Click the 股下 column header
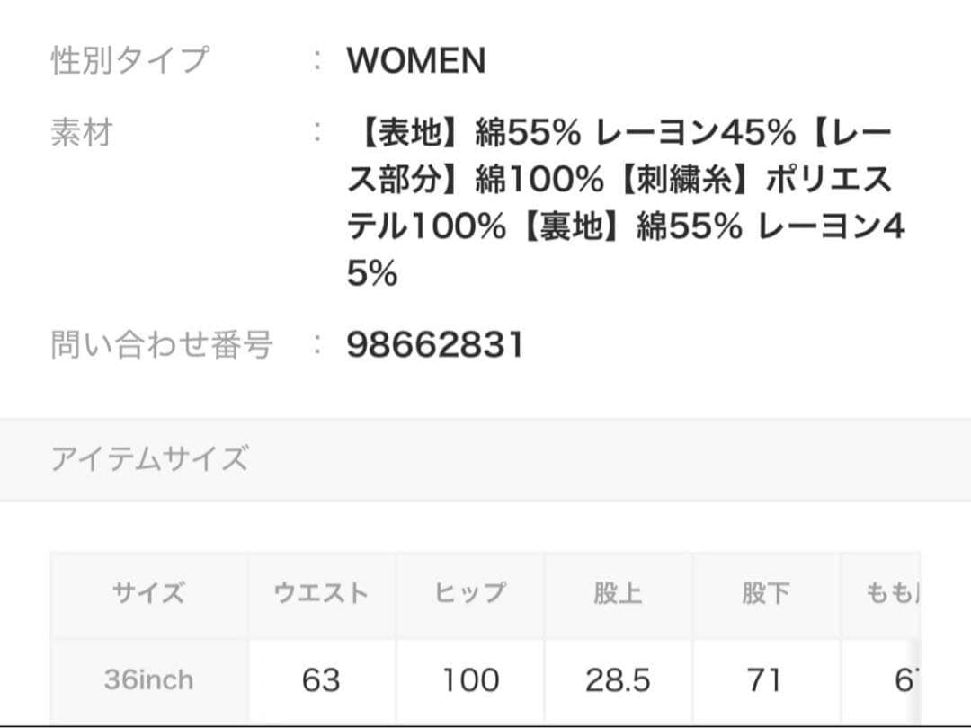 click(765, 593)
